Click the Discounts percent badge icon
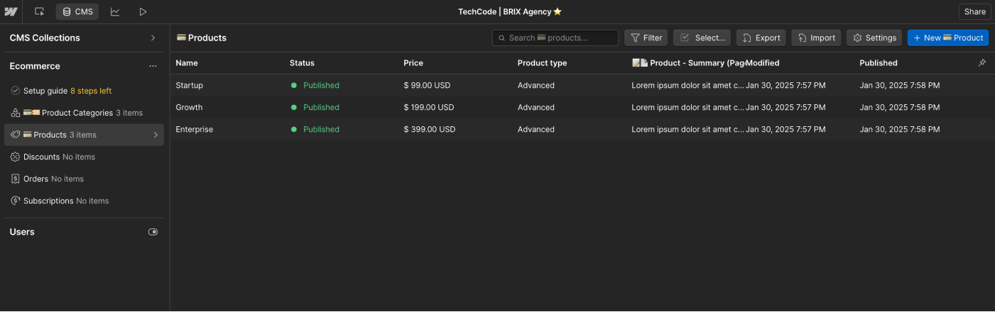The height and width of the screenshot is (312, 995). point(16,157)
